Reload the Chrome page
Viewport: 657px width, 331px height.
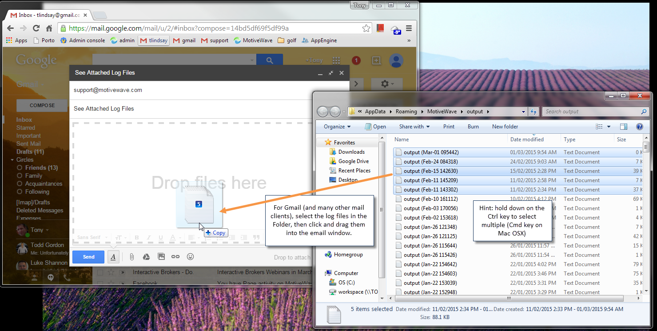[x=36, y=28]
